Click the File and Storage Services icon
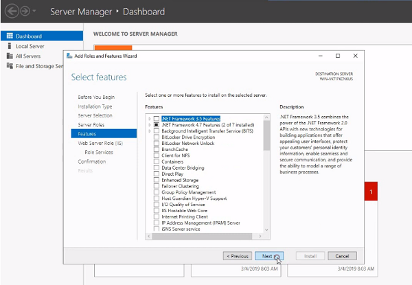The width and height of the screenshot is (412, 285). tap(10, 66)
